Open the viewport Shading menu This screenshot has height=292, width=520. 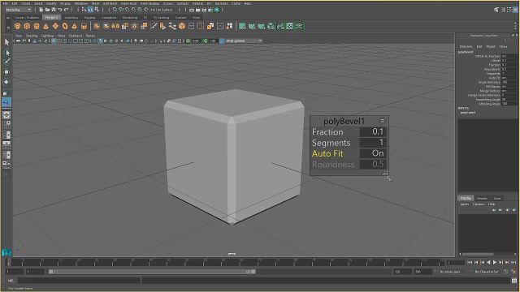pyautogui.click(x=32, y=36)
